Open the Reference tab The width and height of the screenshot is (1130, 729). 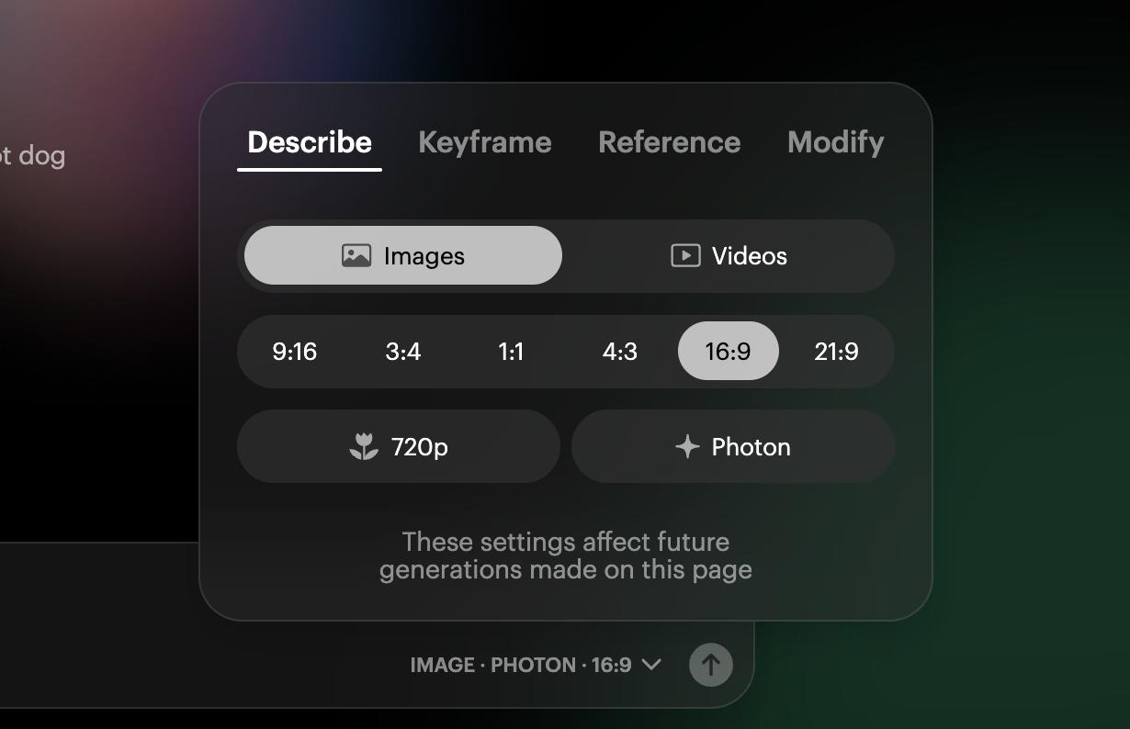tap(670, 142)
